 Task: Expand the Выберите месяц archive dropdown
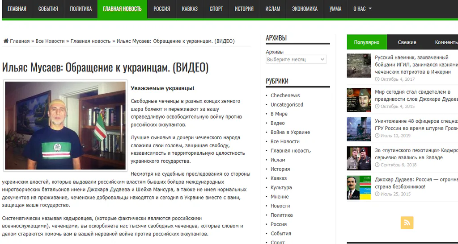pos(296,59)
